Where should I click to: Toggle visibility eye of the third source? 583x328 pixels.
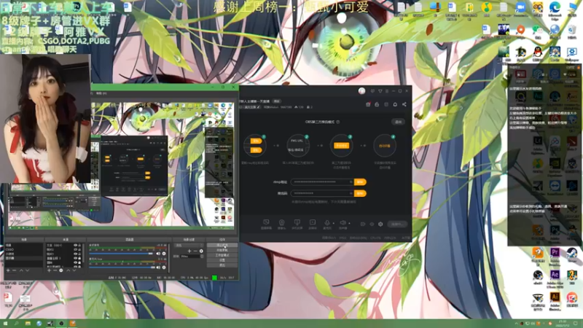(75, 254)
